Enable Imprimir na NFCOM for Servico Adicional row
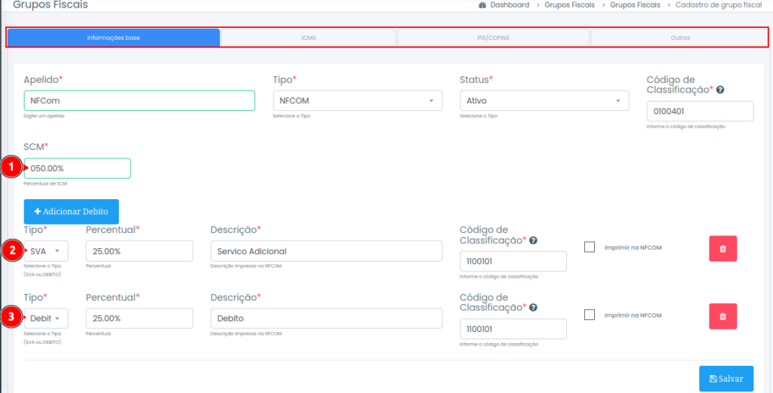 (x=590, y=247)
